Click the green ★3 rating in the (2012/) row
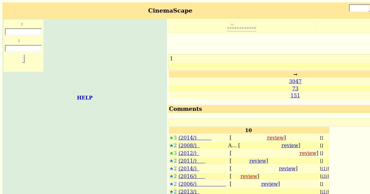Viewport: 370px width, 194px height. point(173,153)
